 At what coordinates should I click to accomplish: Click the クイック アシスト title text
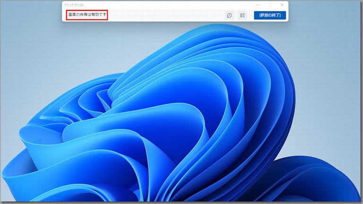pyautogui.click(x=74, y=5)
